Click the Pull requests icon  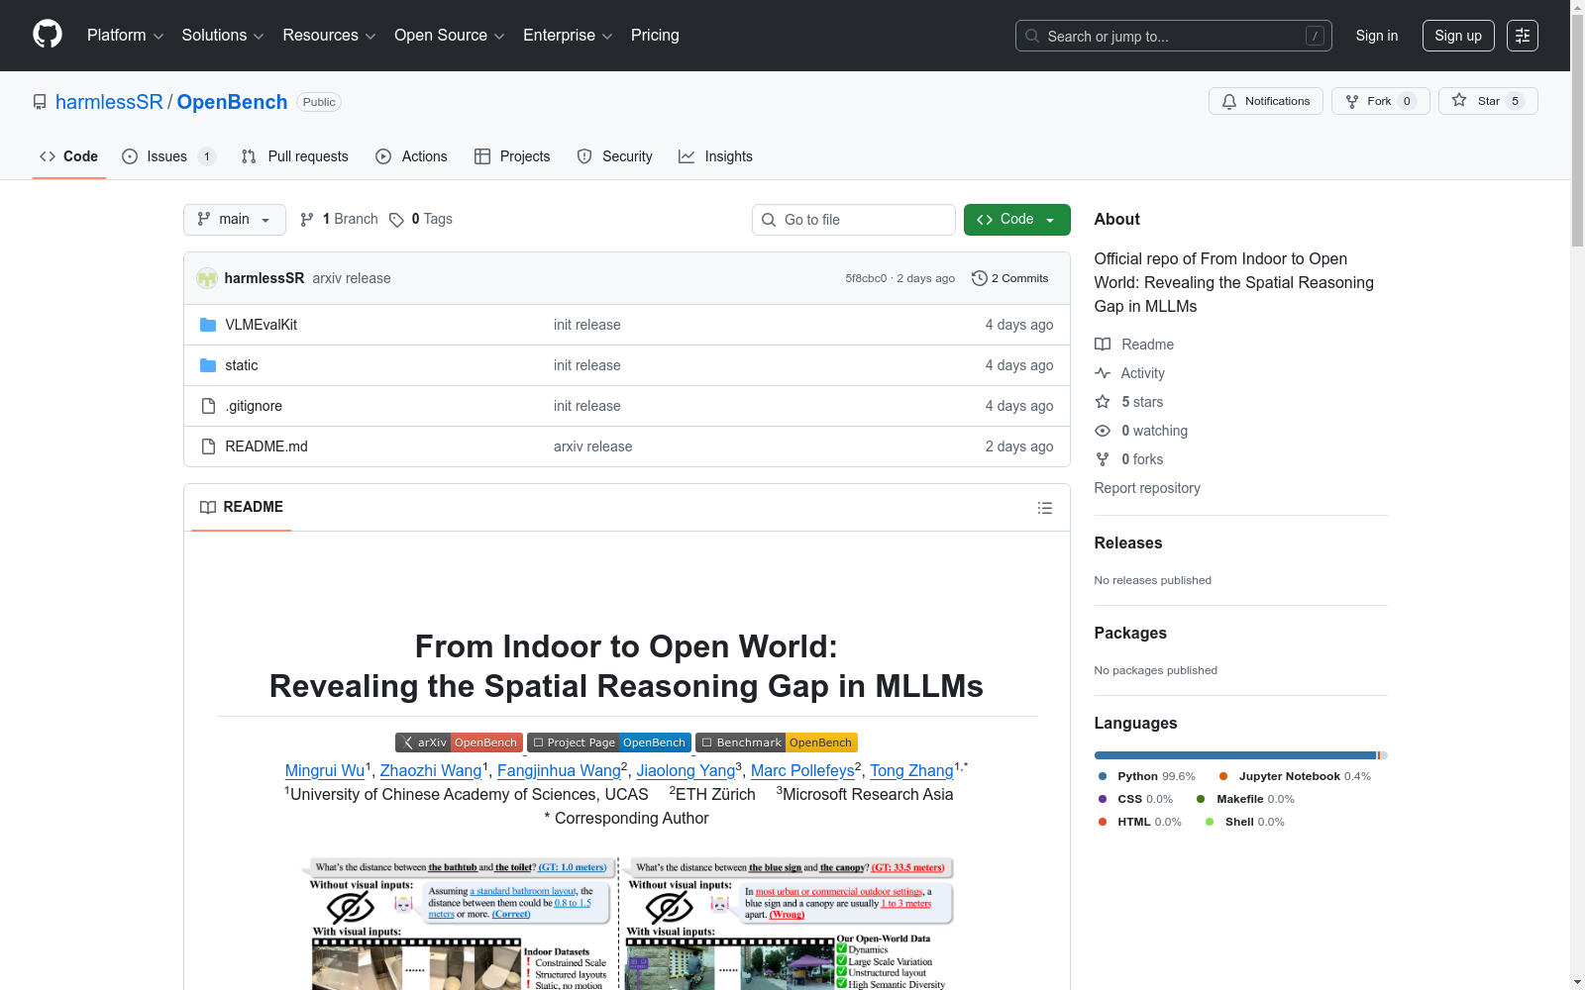pyautogui.click(x=249, y=156)
